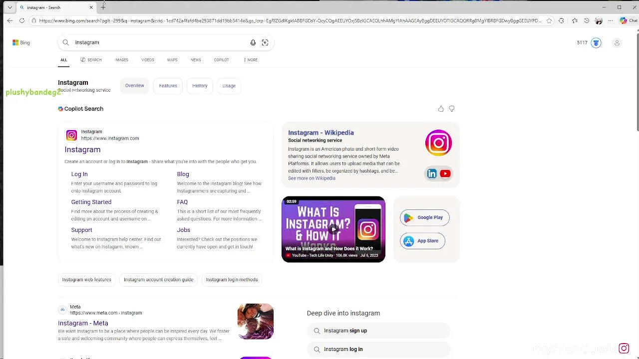Click Instagram login methods suggestion
Viewport: 639px width, 359px height.
[232, 280]
